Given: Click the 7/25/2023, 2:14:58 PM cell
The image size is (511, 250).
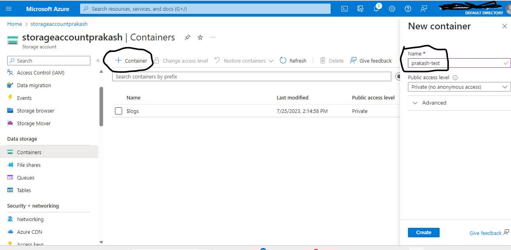Looking at the screenshot, I should 302,111.
